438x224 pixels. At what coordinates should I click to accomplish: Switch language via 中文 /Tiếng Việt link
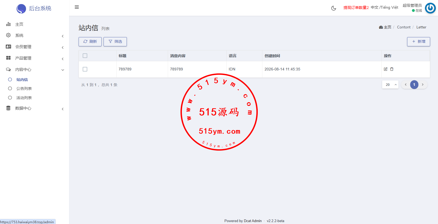385,7
